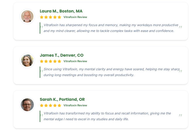Click Vitrafoxin Review label under James T.

coord(75,61)
